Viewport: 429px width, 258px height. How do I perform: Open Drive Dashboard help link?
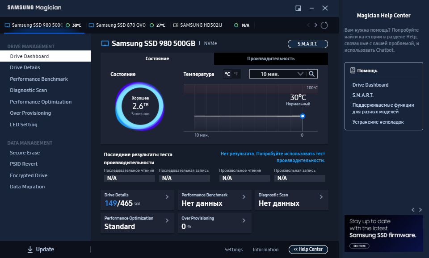(370, 85)
